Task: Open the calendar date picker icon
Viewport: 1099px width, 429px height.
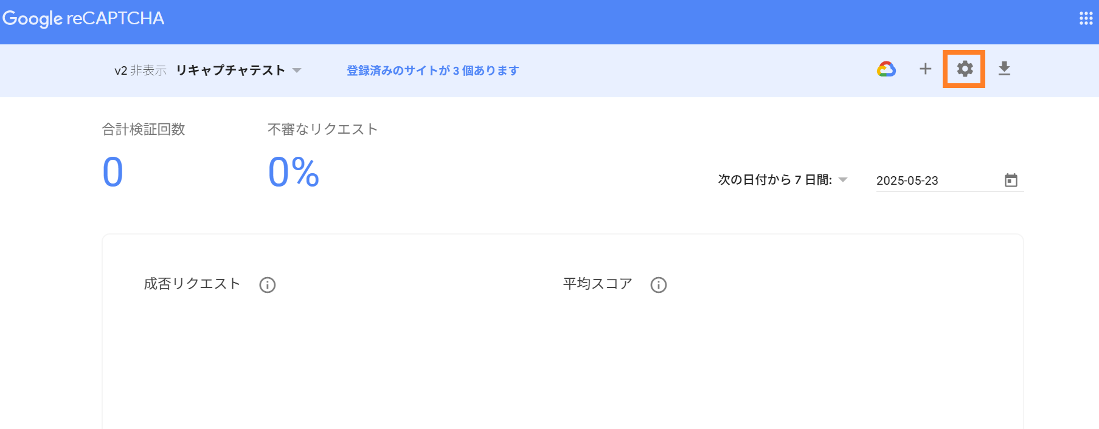Action: 1011,180
